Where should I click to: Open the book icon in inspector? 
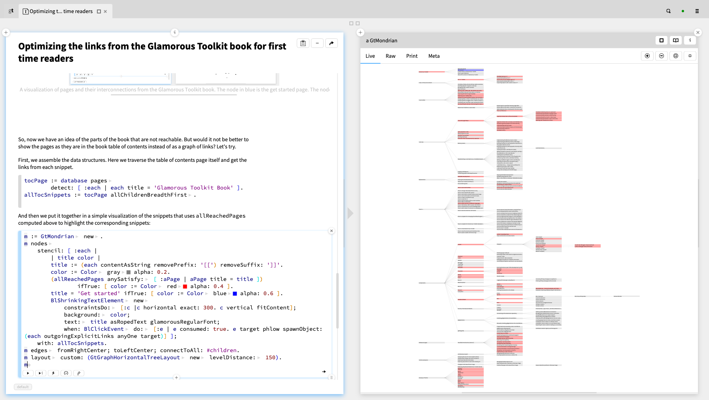coord(676,40)
